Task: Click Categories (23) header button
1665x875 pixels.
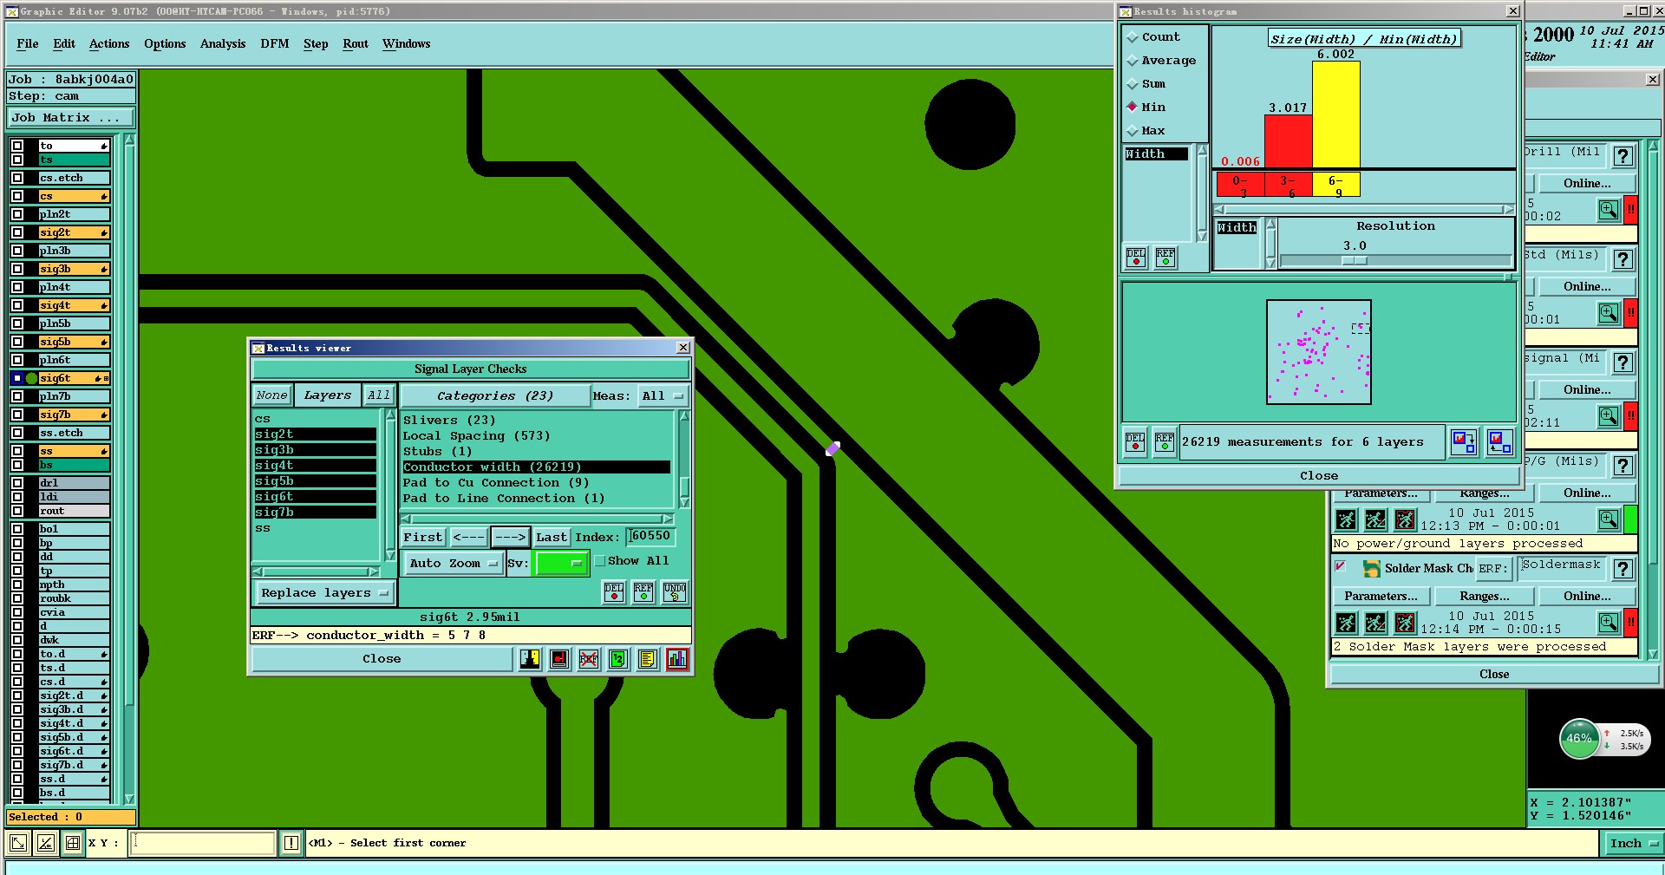Action: coord(494,396)
